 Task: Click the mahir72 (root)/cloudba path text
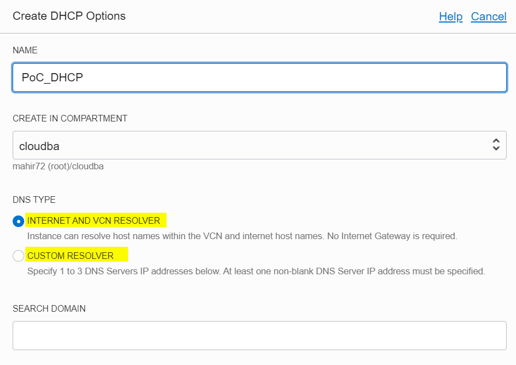(58, 165)
